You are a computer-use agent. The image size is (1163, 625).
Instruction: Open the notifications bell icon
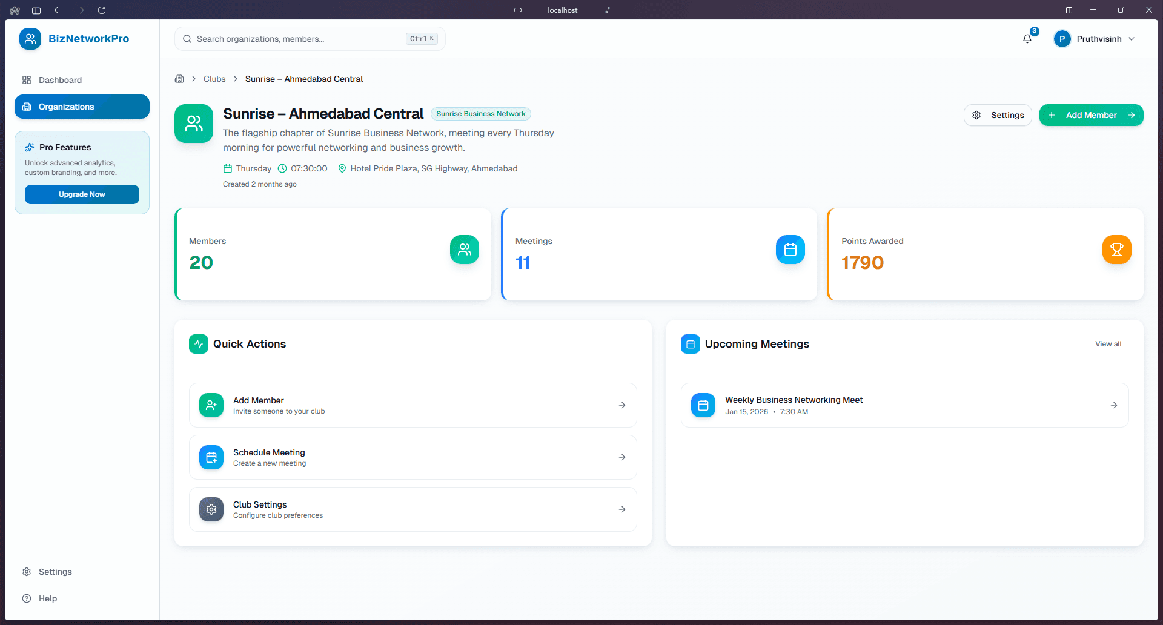pos(1026,39)
